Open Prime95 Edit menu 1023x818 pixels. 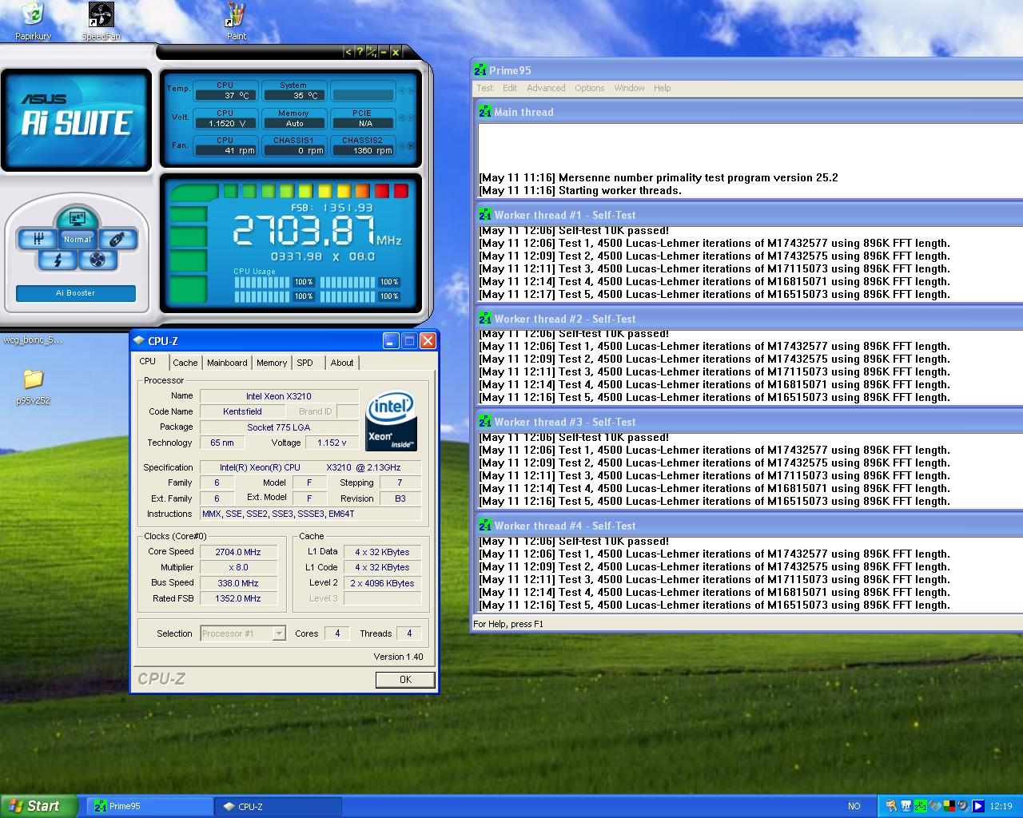[x=510, y=88]
